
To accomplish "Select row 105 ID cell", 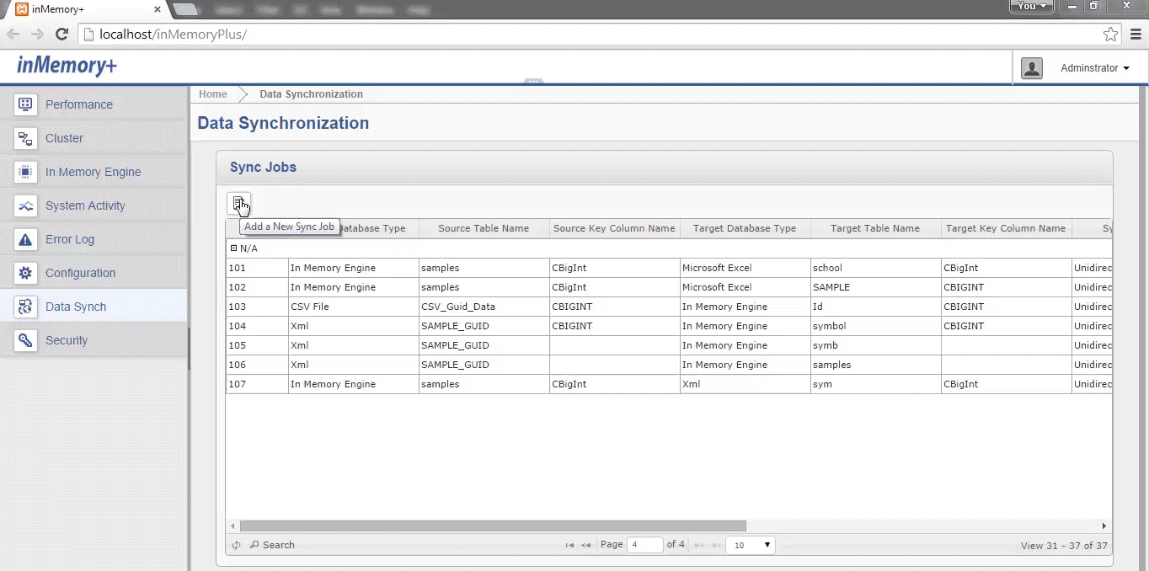I will coord(257,345).
